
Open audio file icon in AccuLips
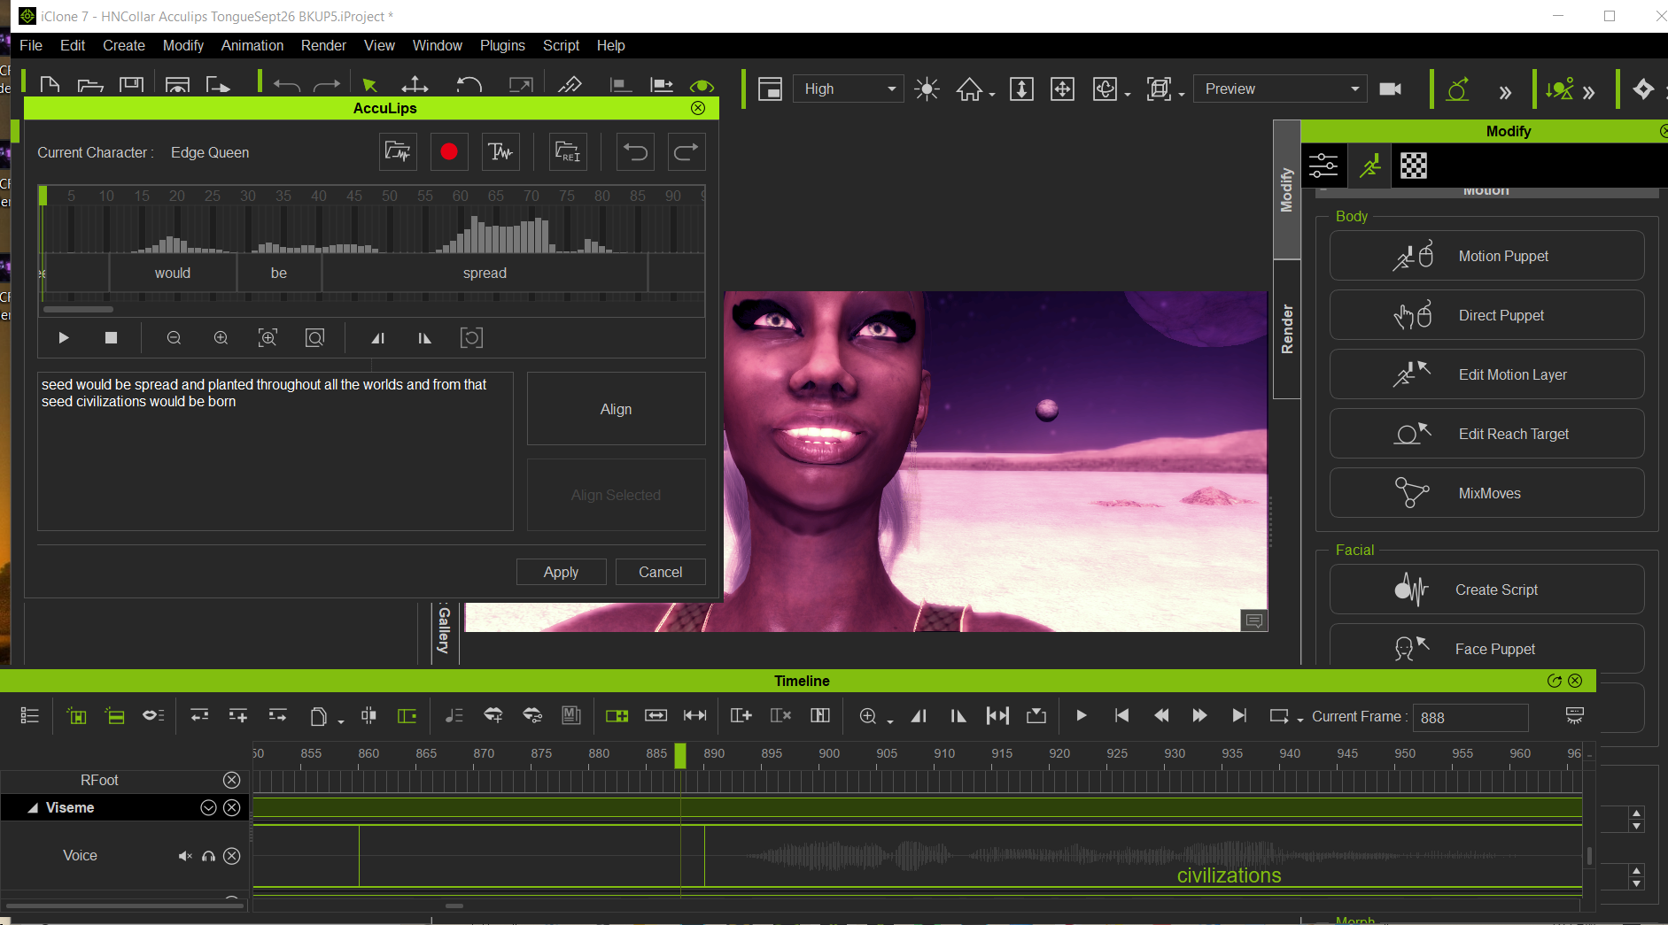(398, 152)
